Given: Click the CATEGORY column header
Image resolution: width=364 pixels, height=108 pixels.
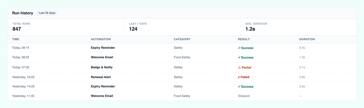Looking at the screenshot, I should click(182, 39).
